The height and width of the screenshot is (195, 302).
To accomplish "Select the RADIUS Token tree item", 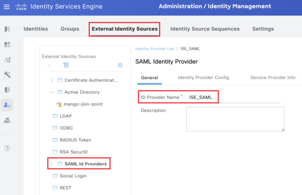I will pyautogui.click(x=75, y=140).
